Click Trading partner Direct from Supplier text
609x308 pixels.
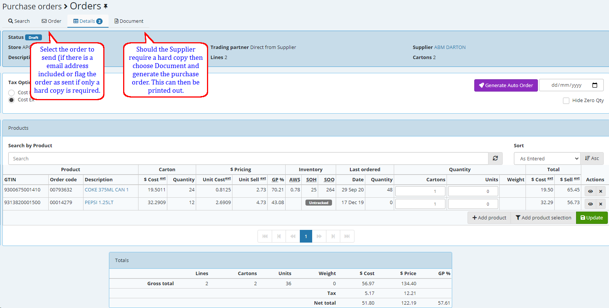pyautogui.click(x=253, y=47)
